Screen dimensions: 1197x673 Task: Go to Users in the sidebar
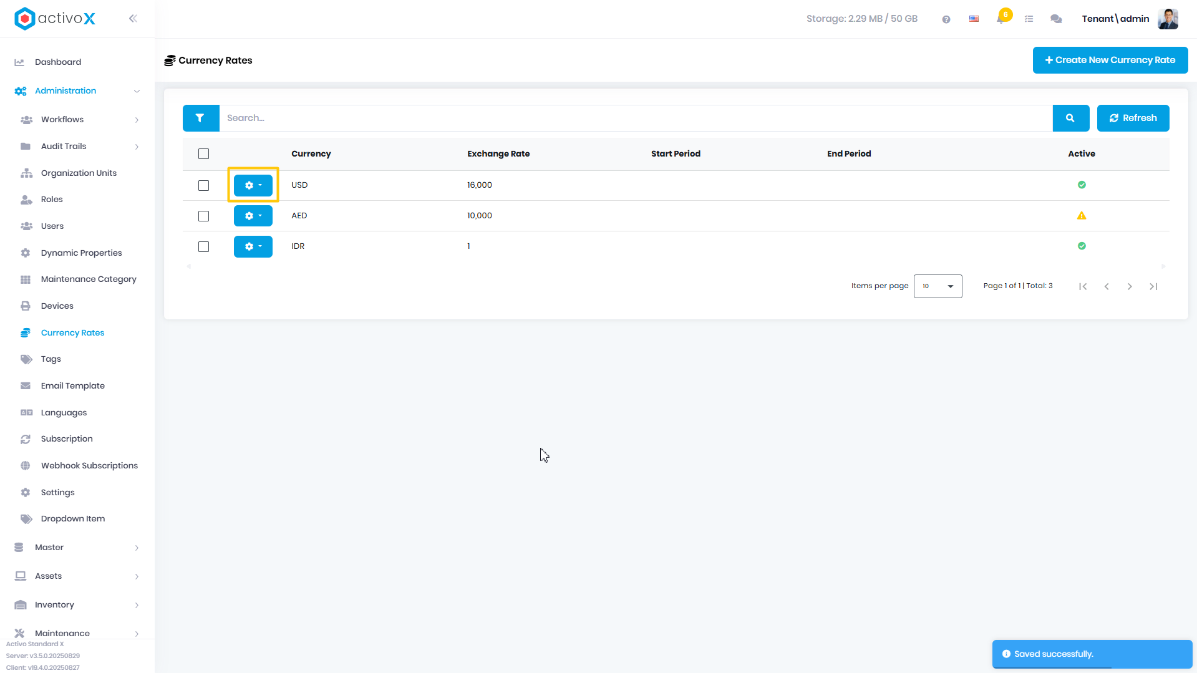tap(52, 226)
